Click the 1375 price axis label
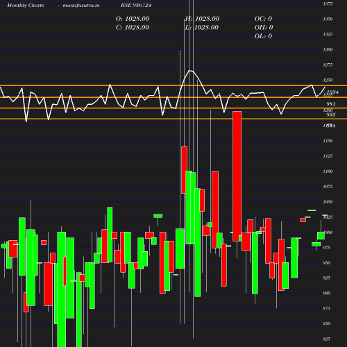The image size is (347, 347). (328, 3)
